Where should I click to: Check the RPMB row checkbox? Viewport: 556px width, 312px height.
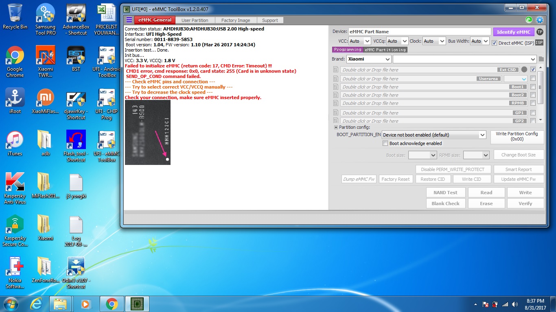pos(533,103)
